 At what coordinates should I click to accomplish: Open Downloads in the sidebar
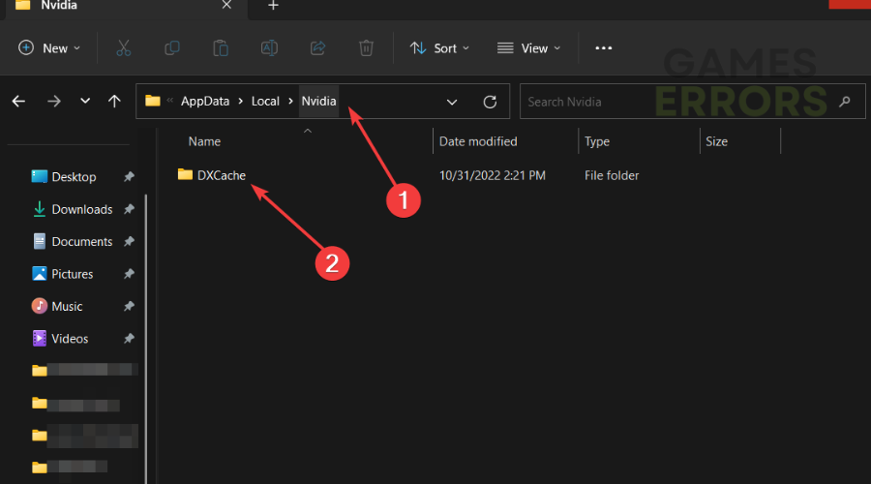click(81, 209)
